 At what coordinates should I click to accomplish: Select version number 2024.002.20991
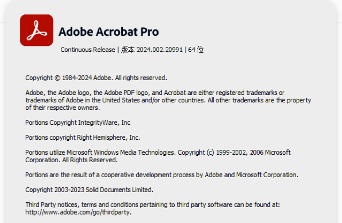click(x=159, y=50)
